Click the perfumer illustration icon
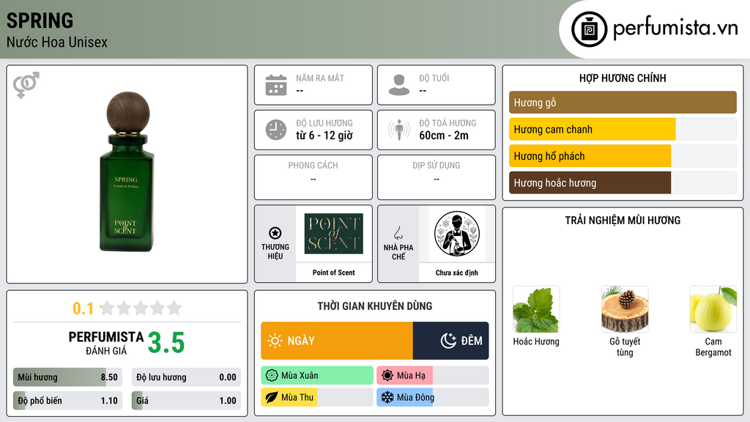This screenshot has height=422, width=750. pyautogui.click(x=457, y=234)
